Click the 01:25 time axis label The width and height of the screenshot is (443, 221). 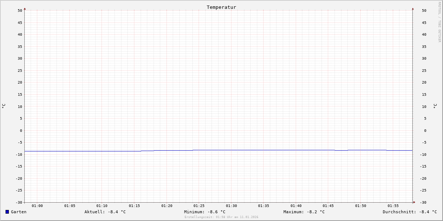coord(199,206)
